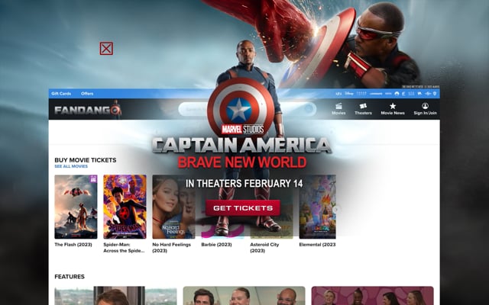Open the Elemental (2023) poster
The height and width of the screenshot is (305, 489).
click(x=318, y=207)
